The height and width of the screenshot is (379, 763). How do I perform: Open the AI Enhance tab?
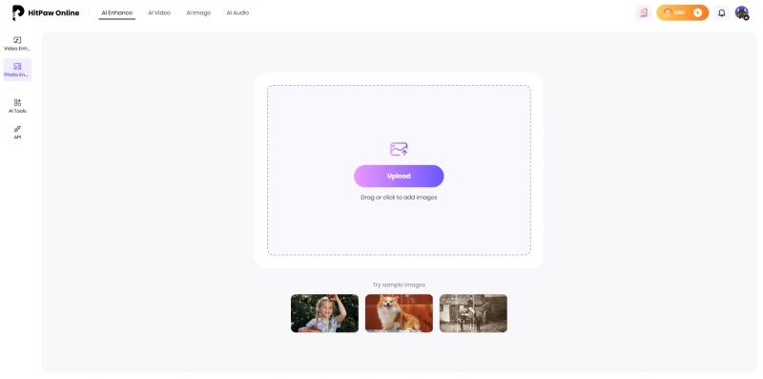pos(116,12)
